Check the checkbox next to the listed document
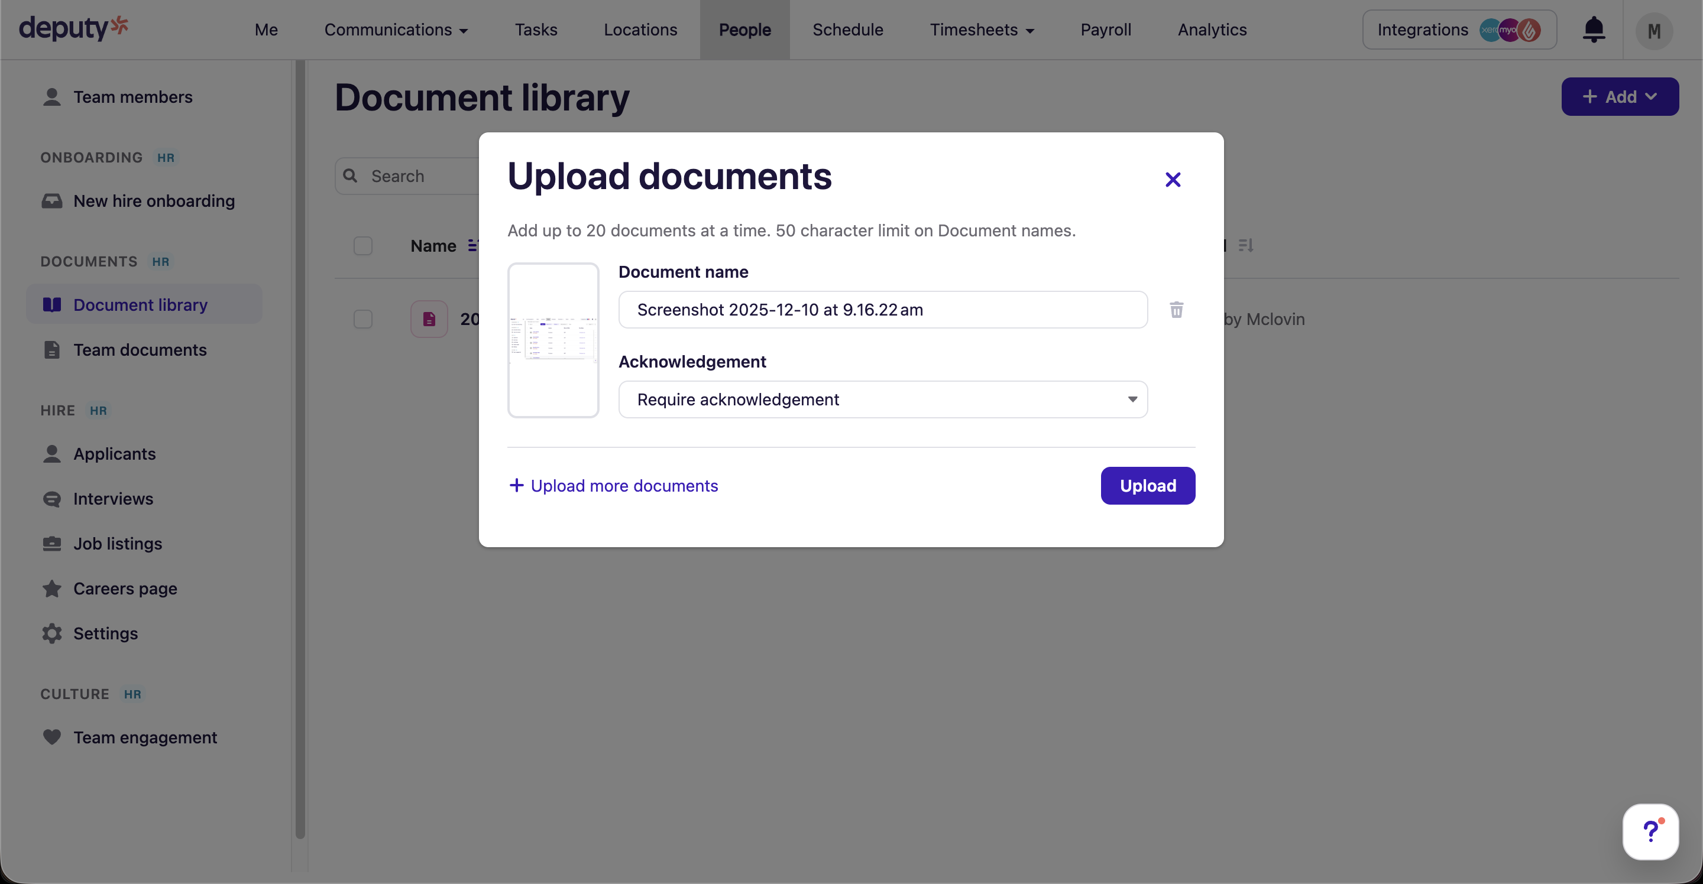The image size is (1703, 884). pos(363,318)
